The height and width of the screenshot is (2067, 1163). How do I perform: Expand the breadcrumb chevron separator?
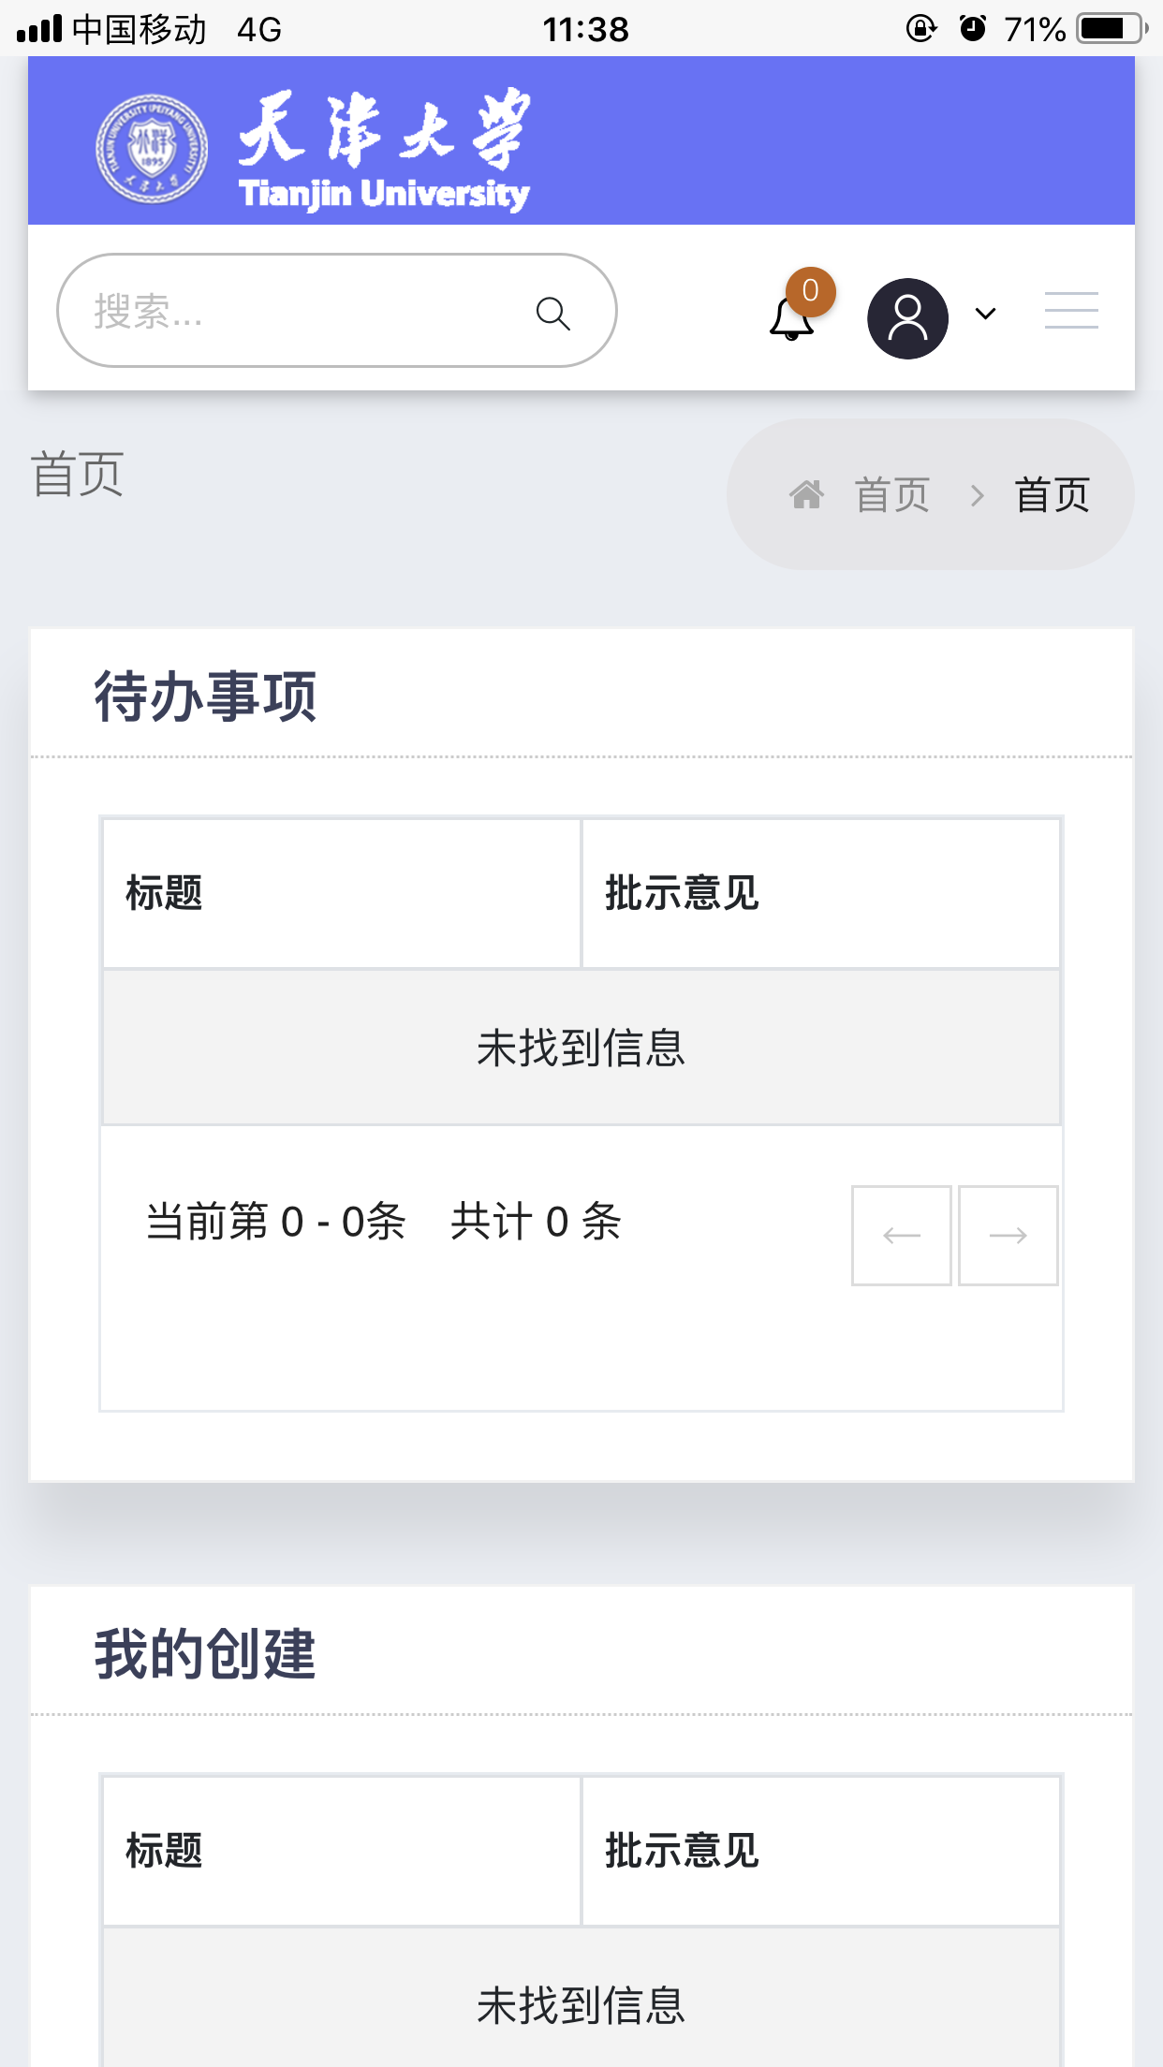(978, 493)
